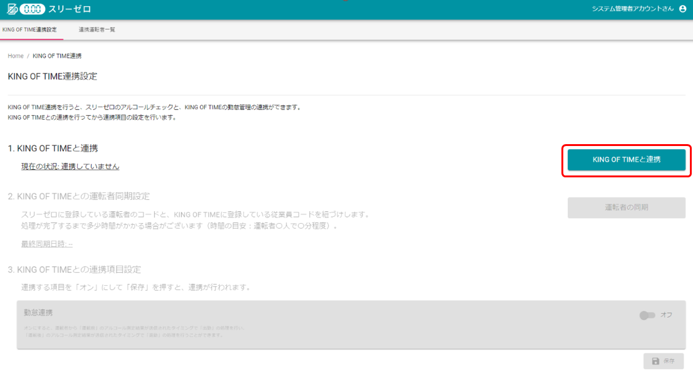The height and width of the screenshot is (376, 693).
Task: Click 現在の状況: 連携していません status text
Action: pos(70,166)
